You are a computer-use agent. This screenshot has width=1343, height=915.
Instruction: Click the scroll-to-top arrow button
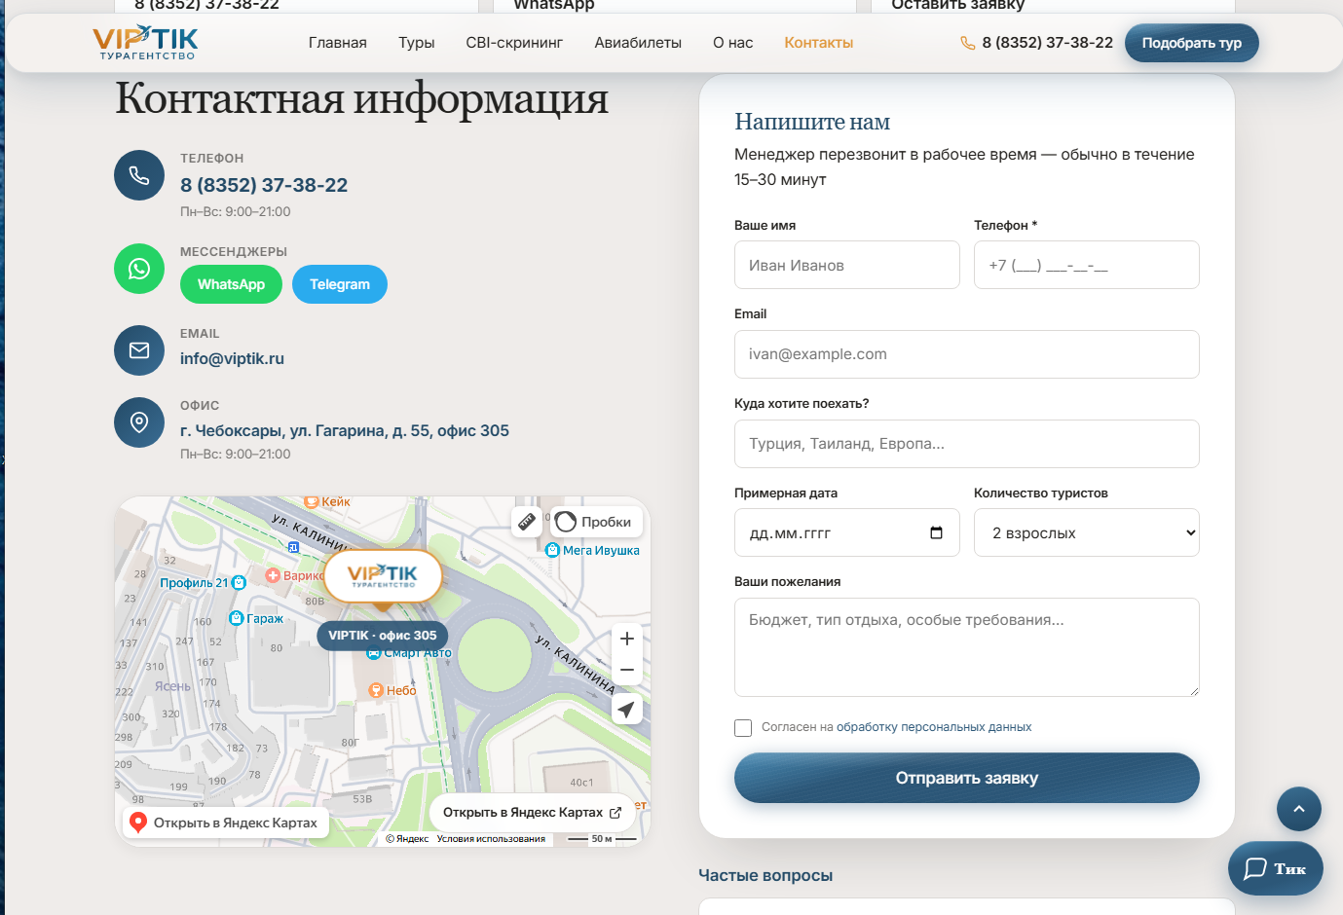coord(1299,809)
